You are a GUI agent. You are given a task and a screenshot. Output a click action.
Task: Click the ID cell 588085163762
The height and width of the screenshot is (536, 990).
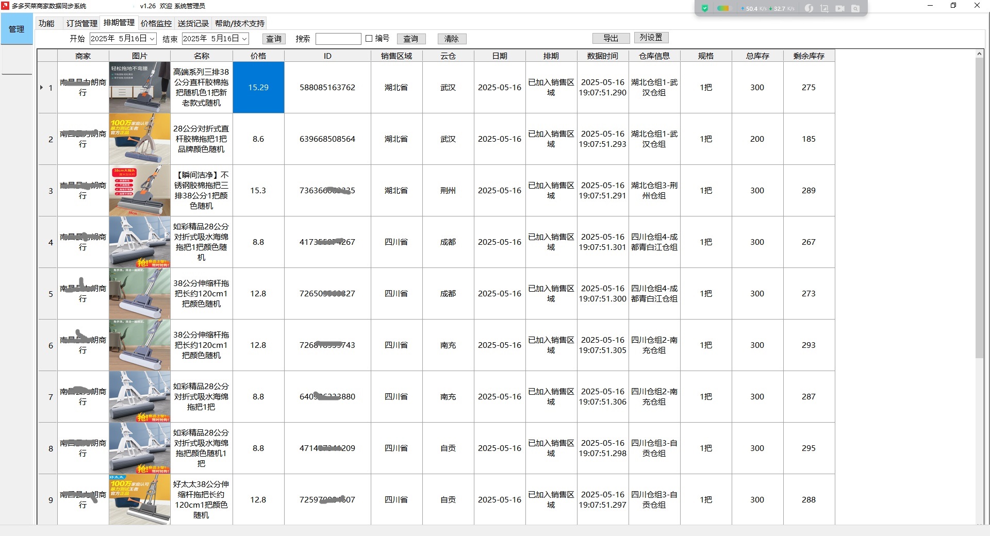coord(327,88)
